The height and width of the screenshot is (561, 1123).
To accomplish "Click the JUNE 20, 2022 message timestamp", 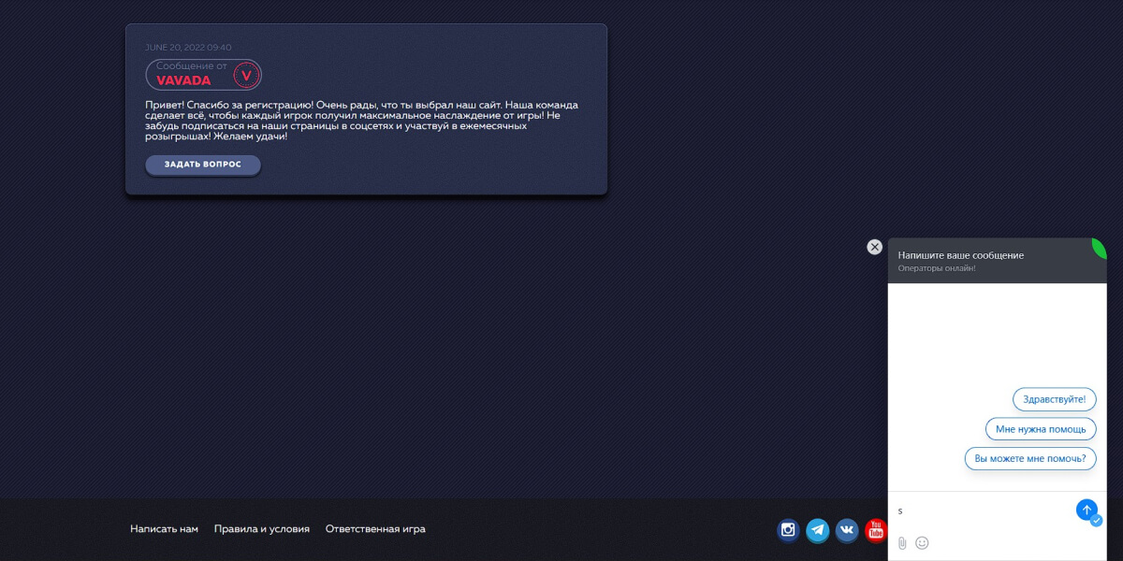I will 188,48.
